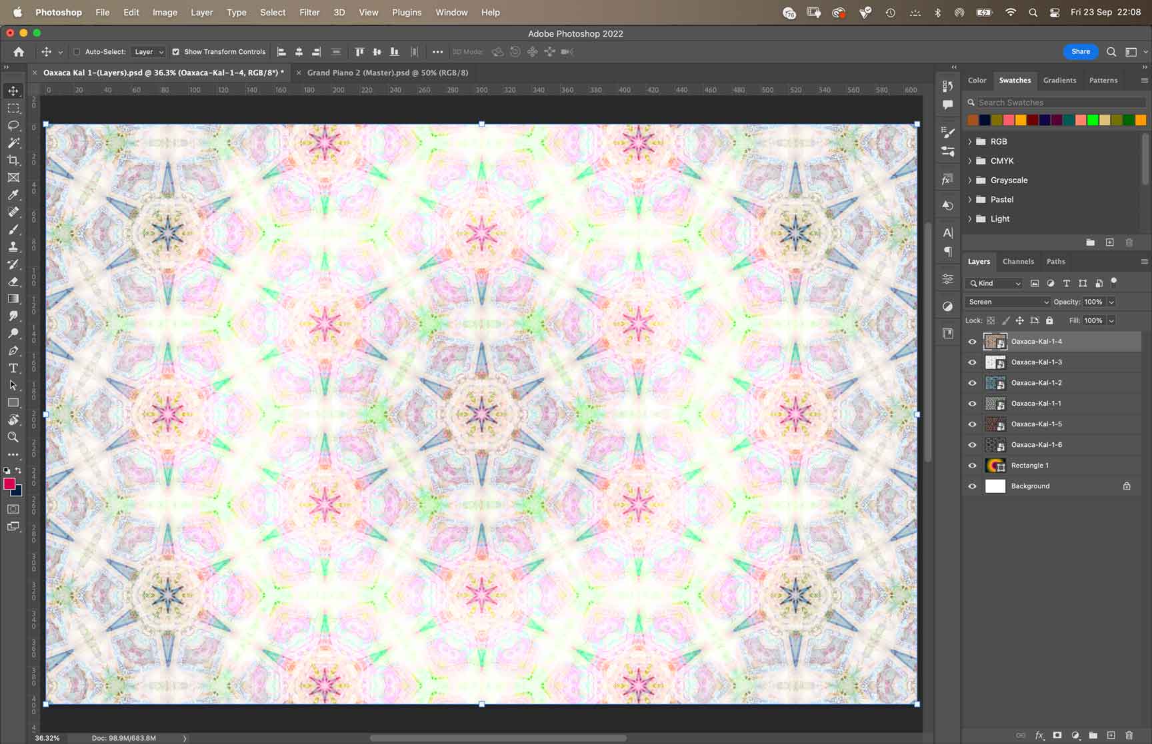Expand the Grayscale swatch folder

point(969,180)
